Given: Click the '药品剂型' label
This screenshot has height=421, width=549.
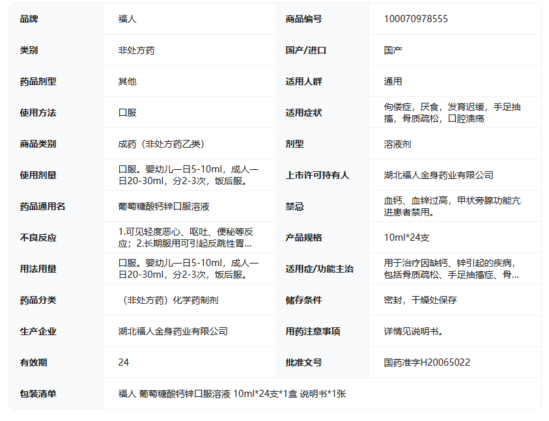Looking at the screenshot, I should (38, 81).
